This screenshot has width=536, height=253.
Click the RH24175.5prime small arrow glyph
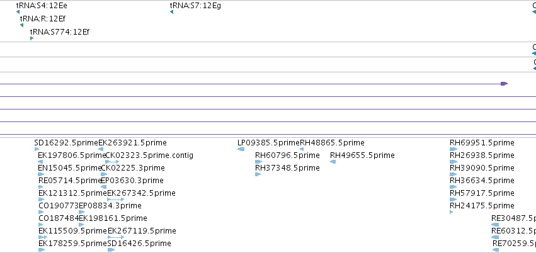click(452, 212)
